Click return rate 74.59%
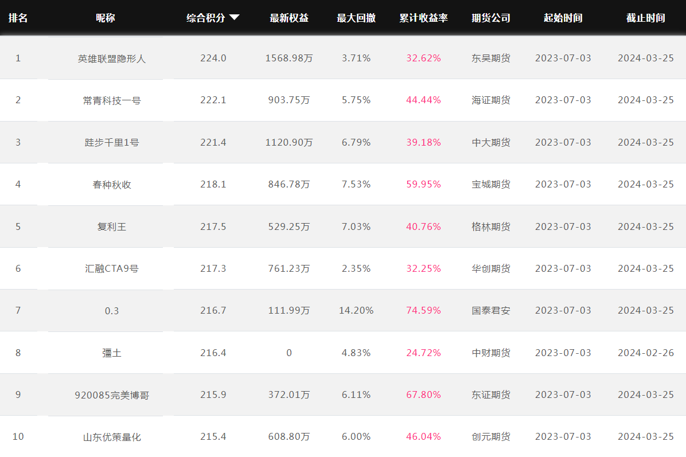This screenshot has width=686, height=457. 423,311
